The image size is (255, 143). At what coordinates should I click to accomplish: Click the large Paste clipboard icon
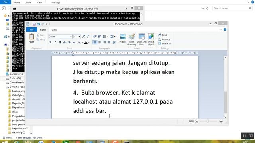point(31,37)
